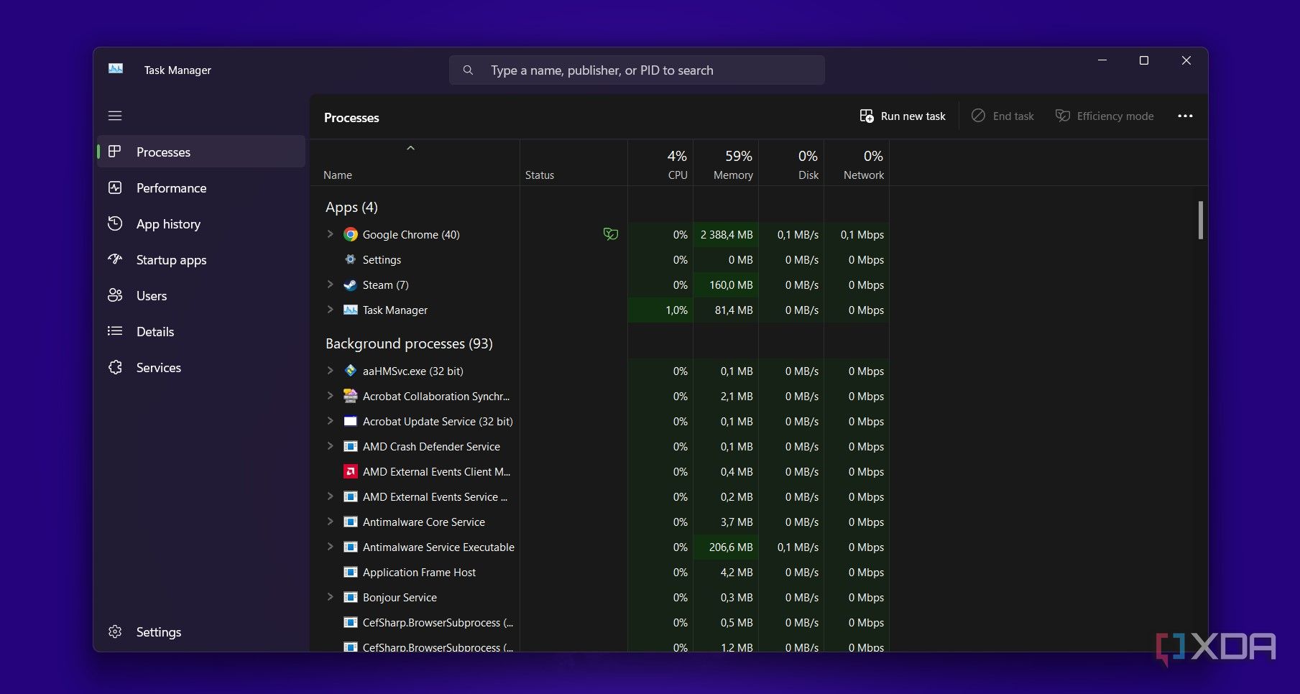Click the search box for name, publisher, PID
The height and width of the screenshot is (694, 1300).
point(637,70)
